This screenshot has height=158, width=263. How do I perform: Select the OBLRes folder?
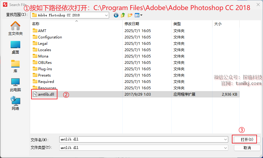[42, 62]
